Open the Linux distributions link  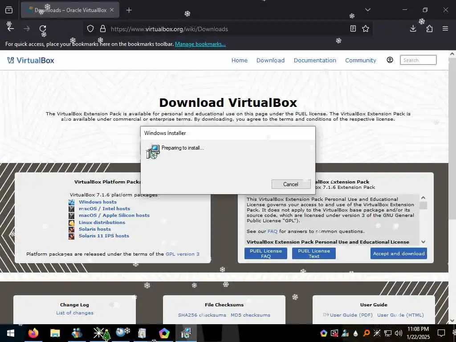point(102,222)
